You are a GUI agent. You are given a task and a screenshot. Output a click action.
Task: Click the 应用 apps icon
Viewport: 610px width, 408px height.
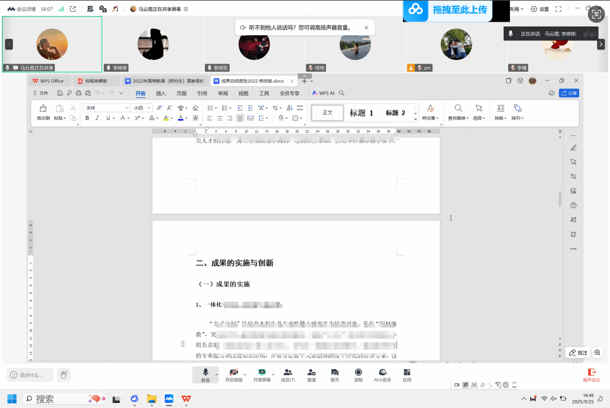[x=407, y=375]
